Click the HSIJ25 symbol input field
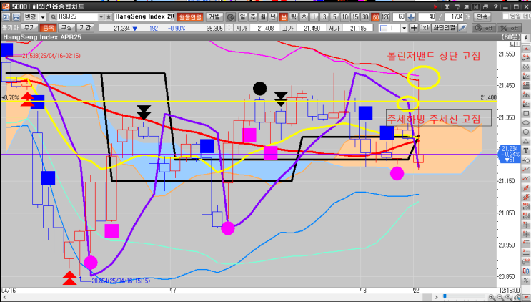Image resolution: width=531 pixels, height=302 pixels. pyautogui.click(x=78, y=17)
